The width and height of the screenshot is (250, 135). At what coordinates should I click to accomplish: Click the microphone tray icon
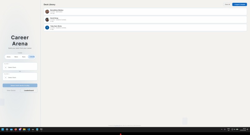[x=225, y=129]
